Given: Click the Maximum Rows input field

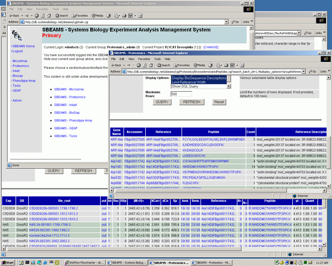Looking at the screenshot, I should coord(181,94).
